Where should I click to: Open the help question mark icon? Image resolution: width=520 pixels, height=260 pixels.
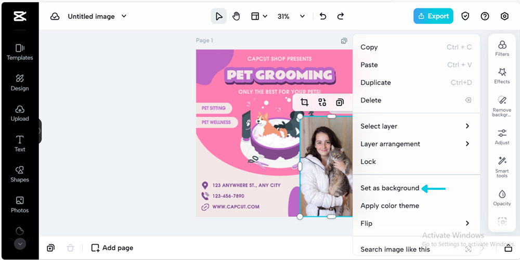point(485,16)
